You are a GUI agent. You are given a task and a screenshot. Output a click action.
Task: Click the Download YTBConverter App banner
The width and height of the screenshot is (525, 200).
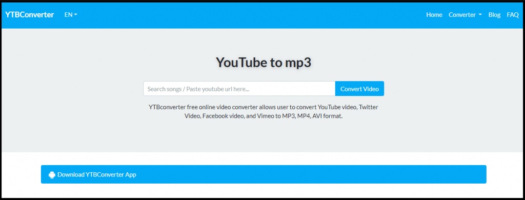pyautogui.click(x=264, y=174)
